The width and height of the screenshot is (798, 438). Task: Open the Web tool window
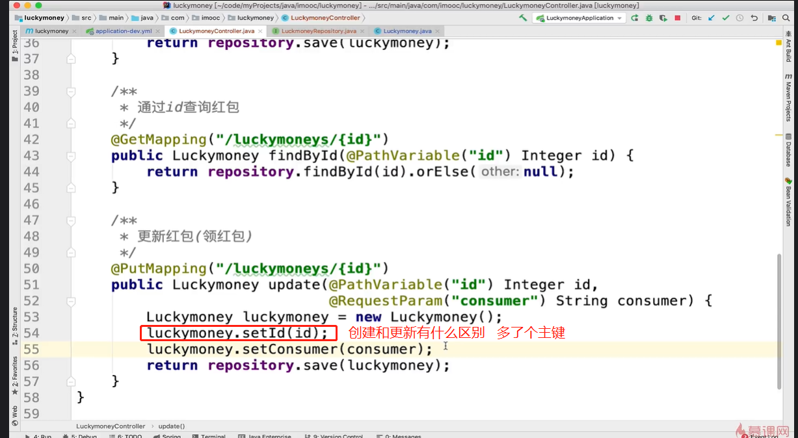15,415
